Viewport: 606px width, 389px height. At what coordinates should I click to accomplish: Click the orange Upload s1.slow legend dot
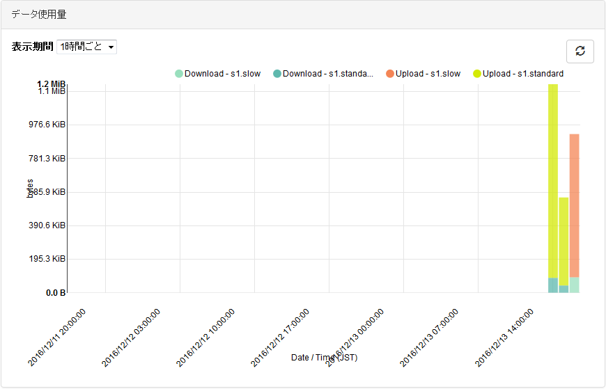(x=390, y=73)
